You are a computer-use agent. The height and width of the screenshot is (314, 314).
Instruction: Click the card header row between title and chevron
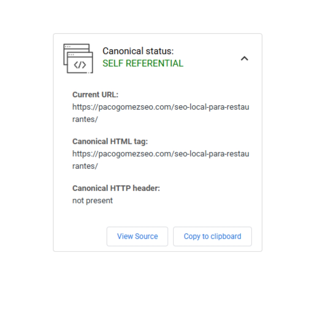point(212,58)
